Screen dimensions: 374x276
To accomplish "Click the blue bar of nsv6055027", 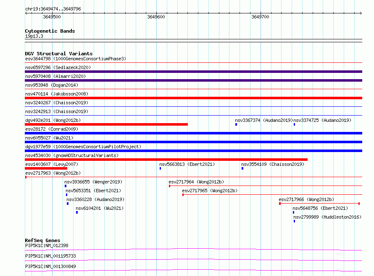I will 193,142.
